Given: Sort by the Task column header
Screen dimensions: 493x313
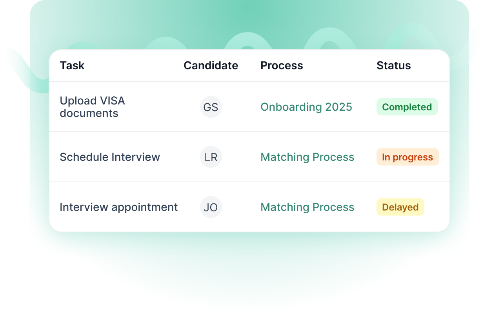Looking at the screenshot, I should (72, 66).
